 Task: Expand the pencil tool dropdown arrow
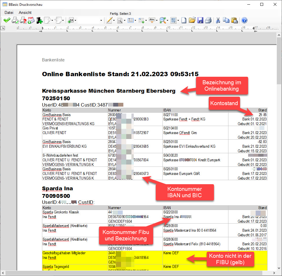[114, 21]
